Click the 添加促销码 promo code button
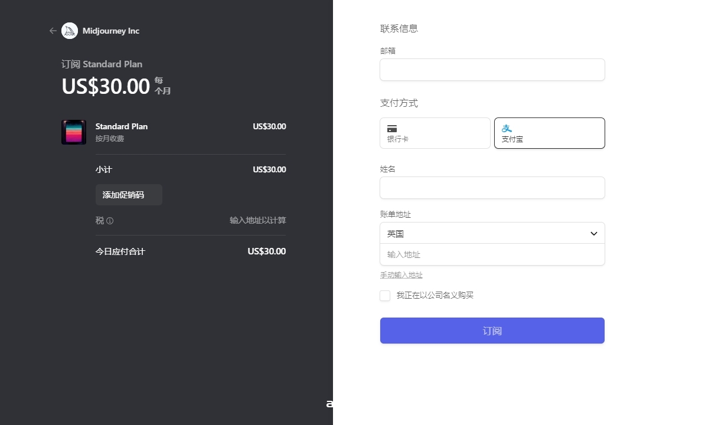 click(129, 195)
